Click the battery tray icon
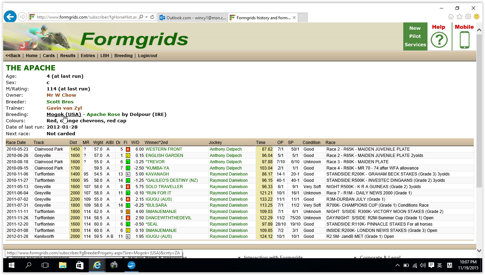Viewport: 485px width, 275px height. [406, 266]
